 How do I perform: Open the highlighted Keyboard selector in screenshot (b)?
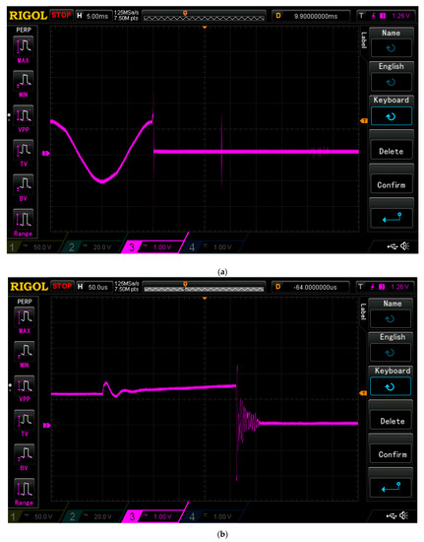coord(391,380)
